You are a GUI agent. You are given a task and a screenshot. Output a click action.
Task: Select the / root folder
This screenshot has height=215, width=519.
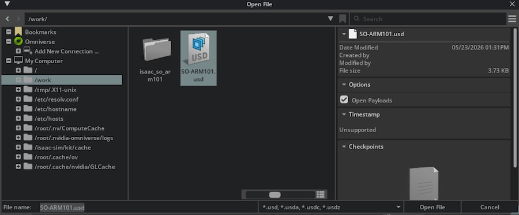(x=36, y=71)
